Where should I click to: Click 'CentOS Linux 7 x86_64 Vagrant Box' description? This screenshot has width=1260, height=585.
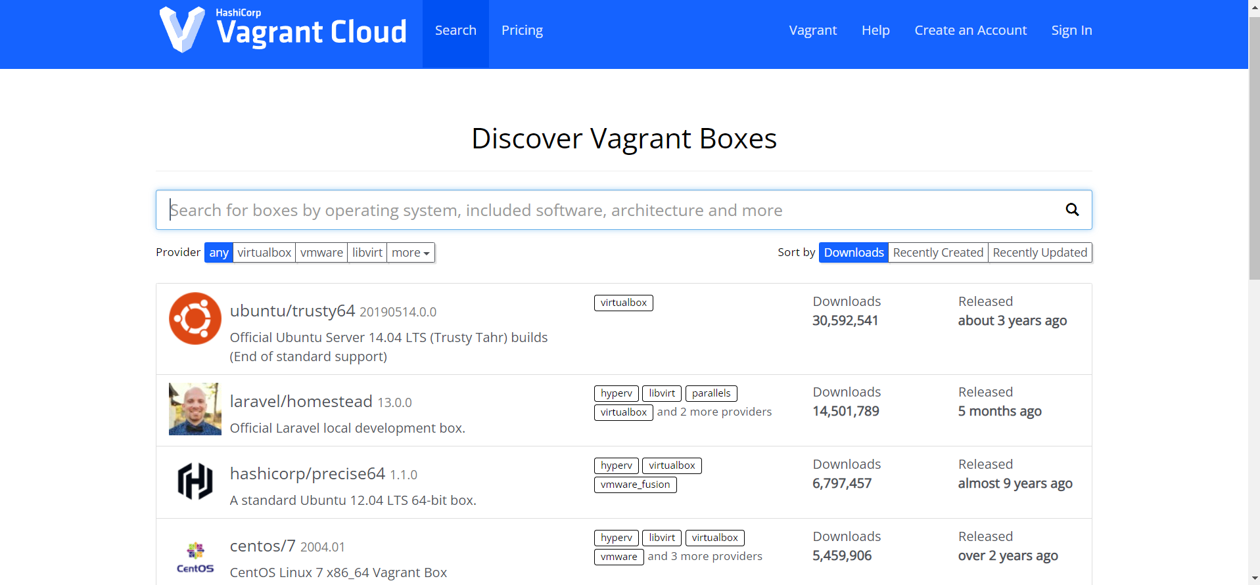(338, 573)
